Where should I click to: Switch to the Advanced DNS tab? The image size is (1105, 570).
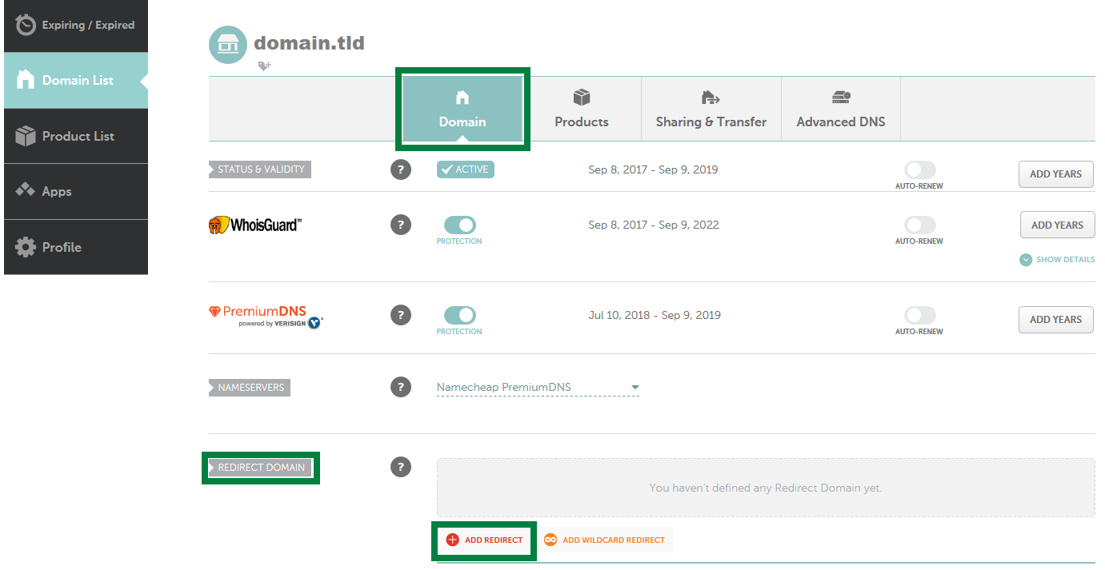(840, 109)
